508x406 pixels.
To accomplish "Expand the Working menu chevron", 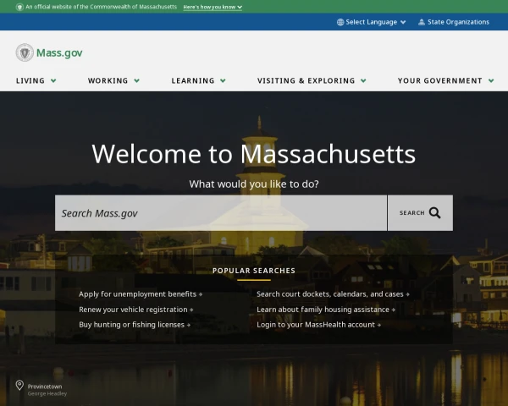I will point(136,80).
